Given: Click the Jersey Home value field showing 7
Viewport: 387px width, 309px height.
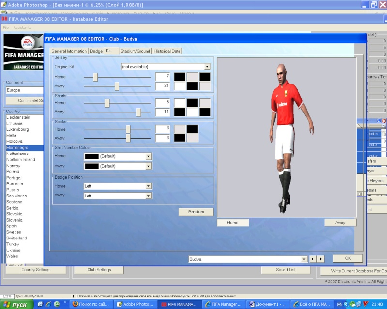Looking at the screenshot, I should point(163,77).
